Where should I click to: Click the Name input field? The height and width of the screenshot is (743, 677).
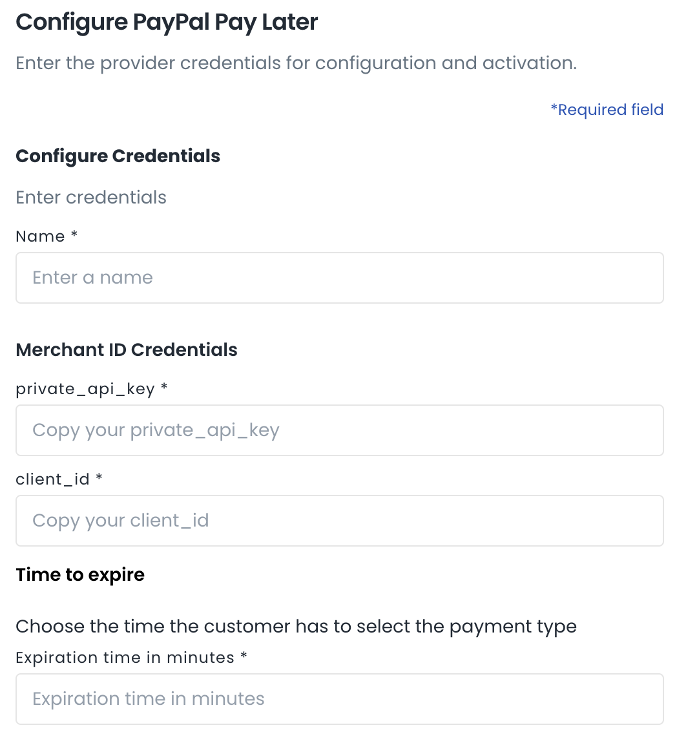point(339,278)
